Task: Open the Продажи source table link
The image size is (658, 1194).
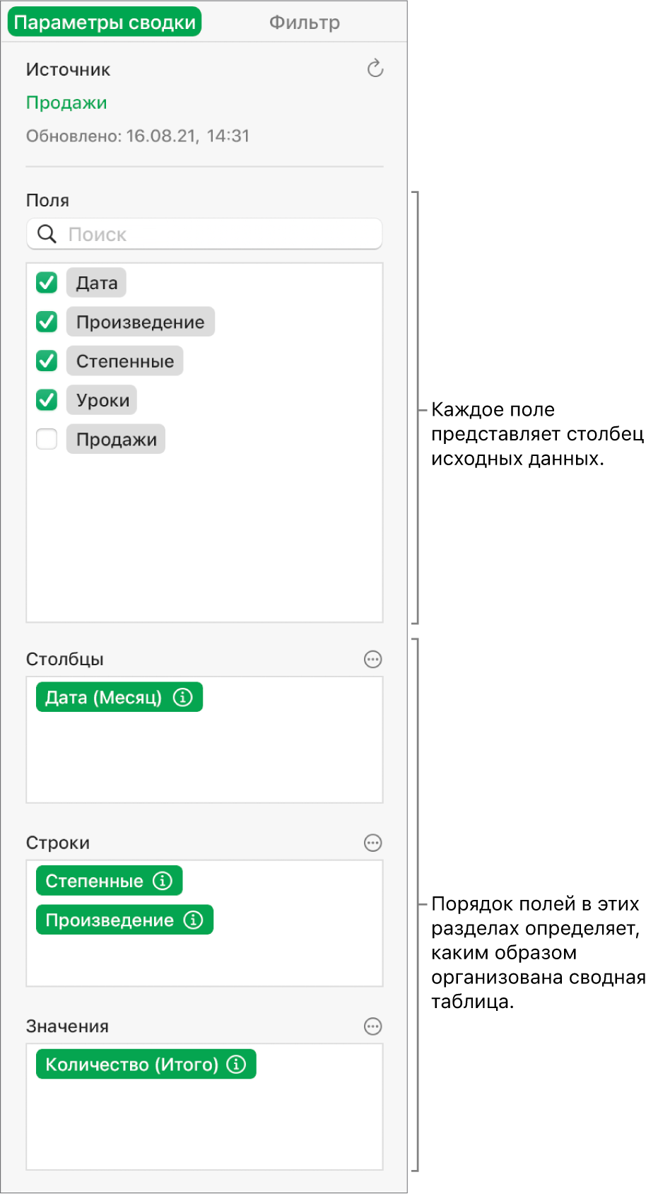Action: click(x=66, y=103)
